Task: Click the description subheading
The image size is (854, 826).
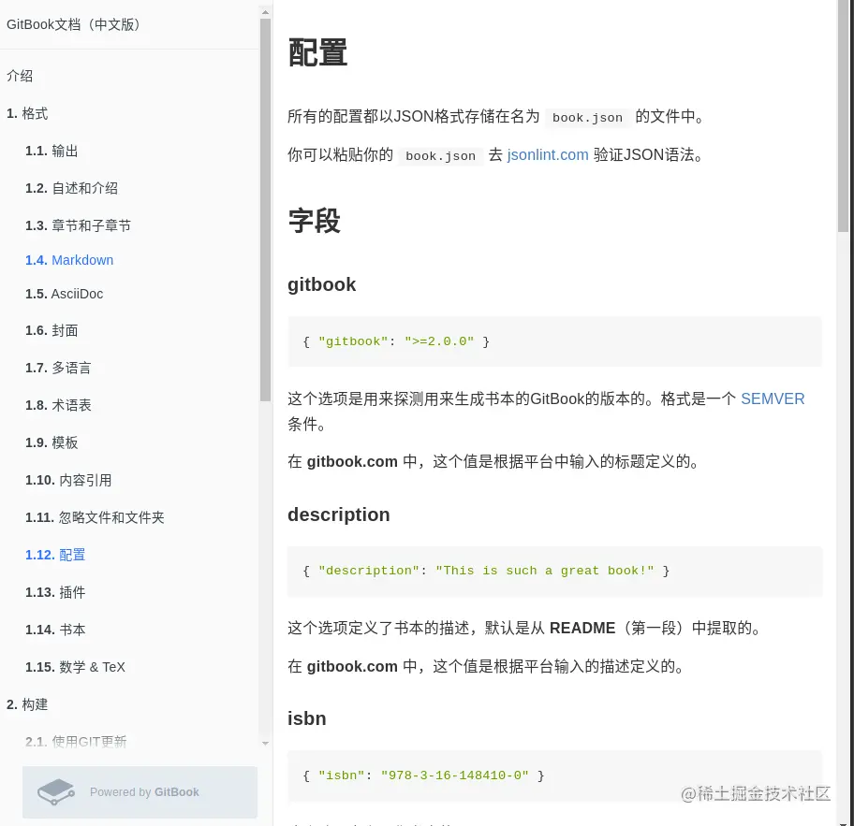Action: (x=339, y=514)
